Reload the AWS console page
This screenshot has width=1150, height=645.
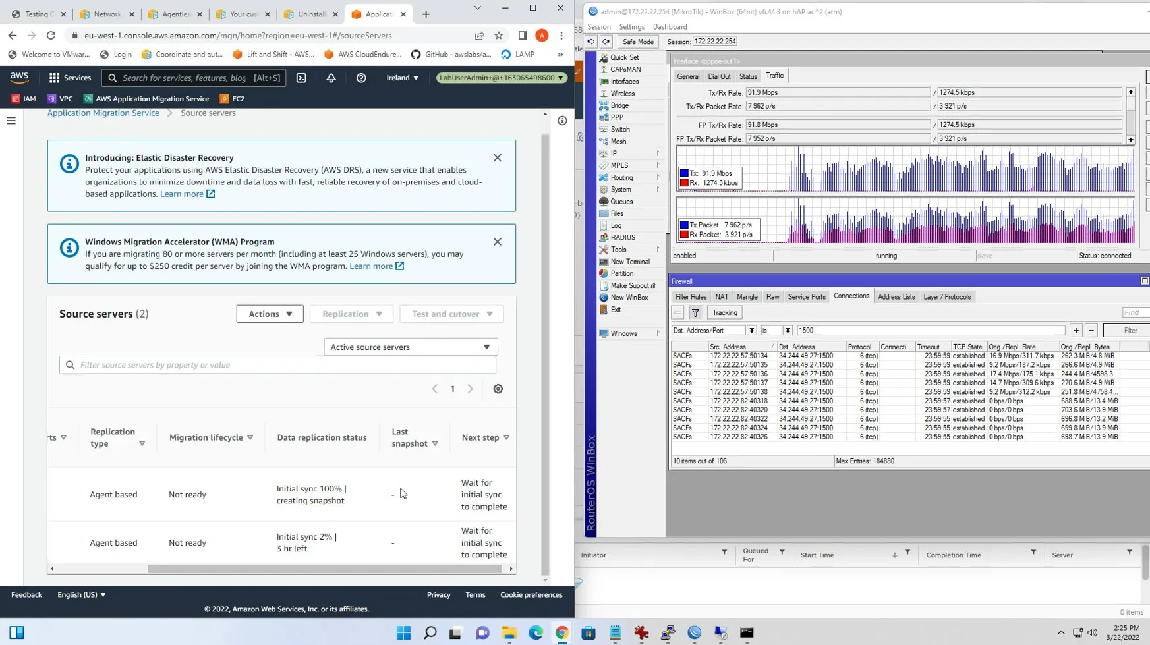[x=51, y=36]
